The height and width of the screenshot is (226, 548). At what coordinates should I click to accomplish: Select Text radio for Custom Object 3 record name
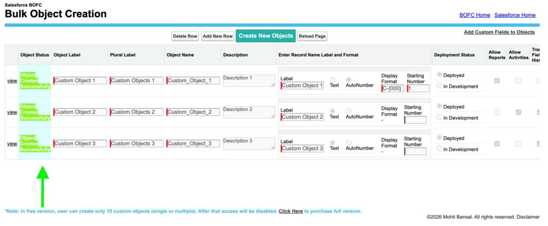(332, 142)
